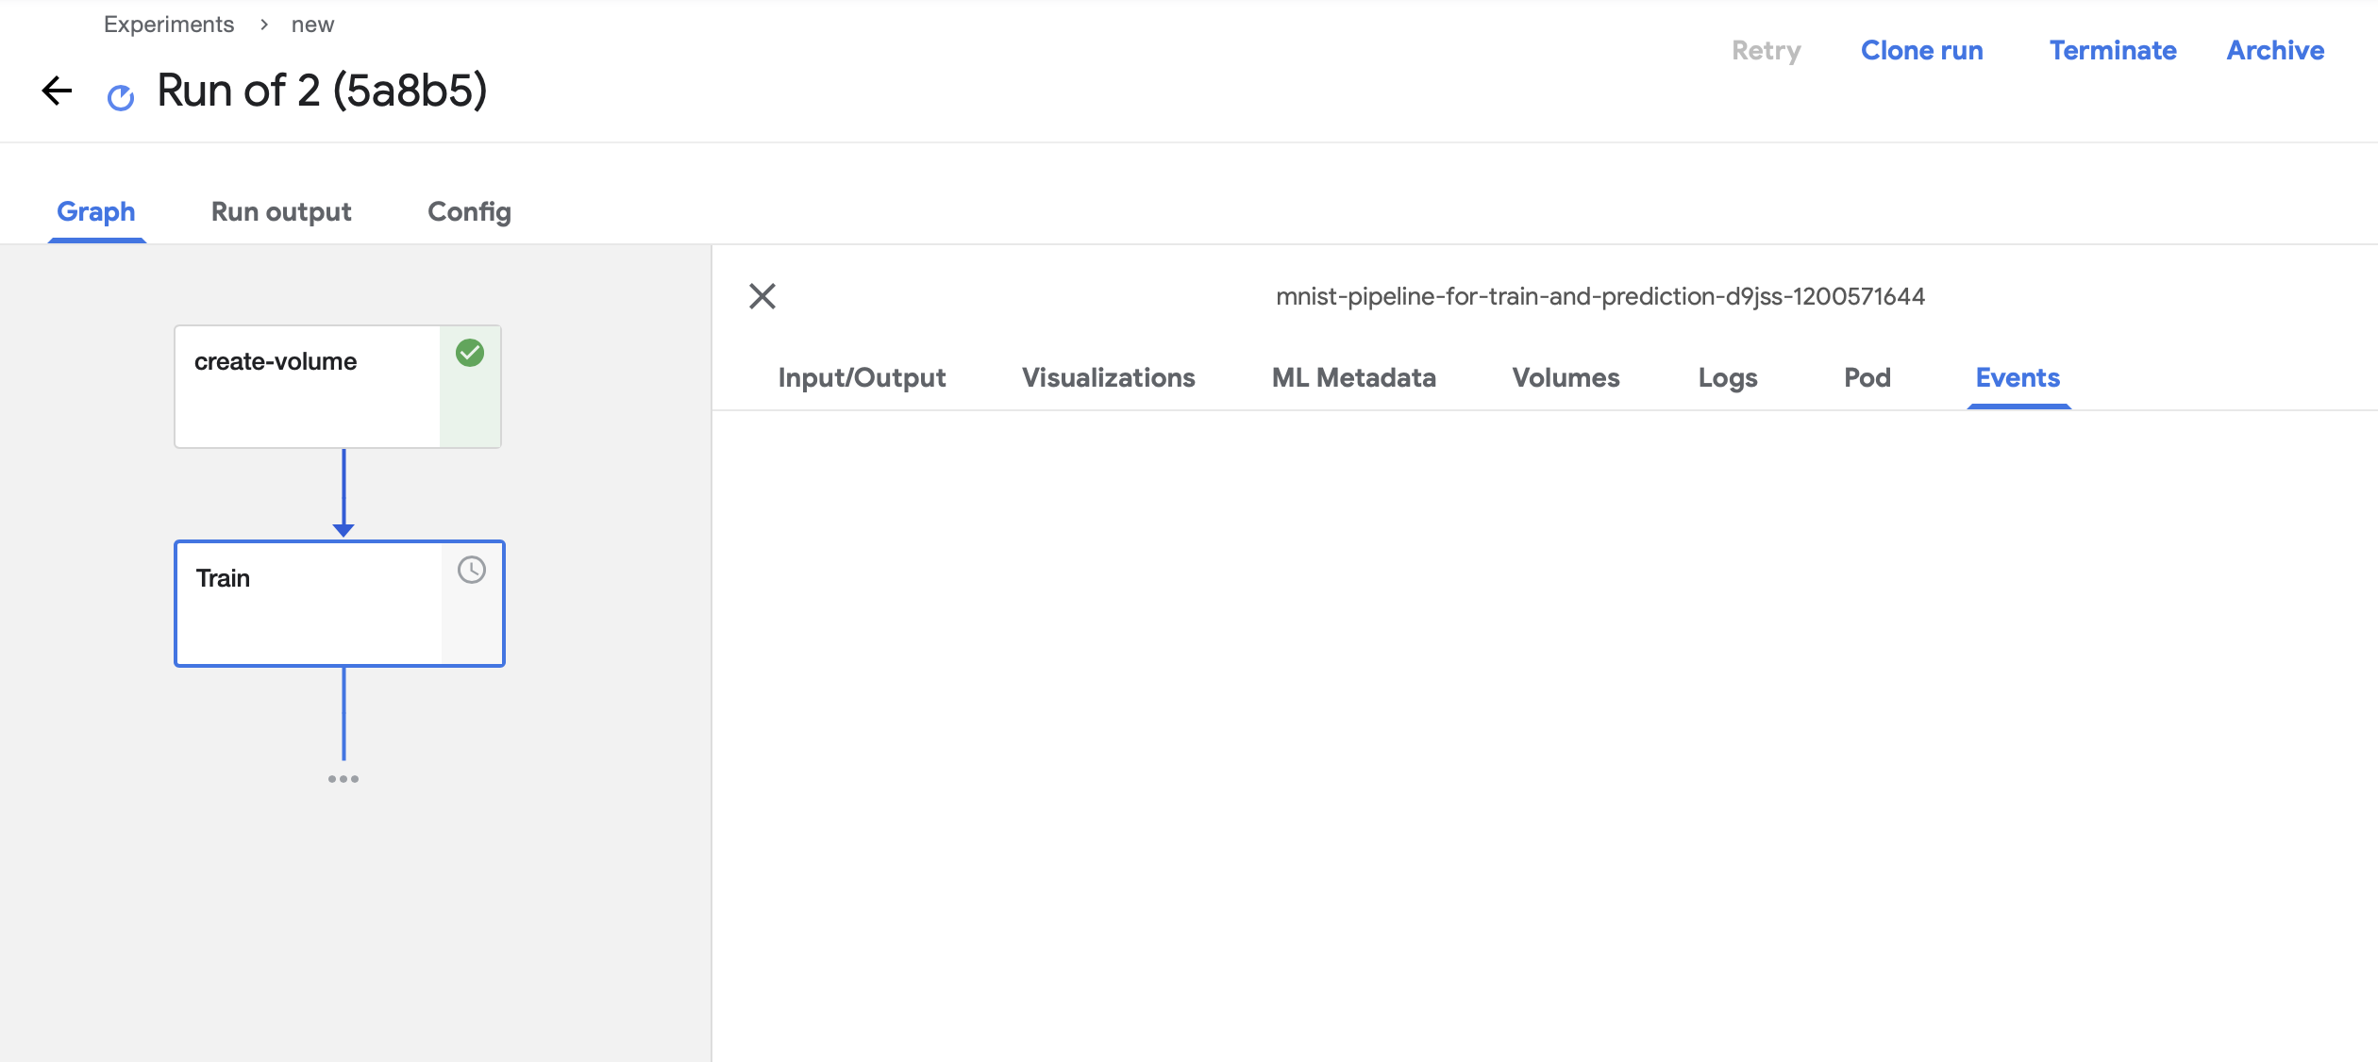Viewport: 2378px width, 1062px height.
Task: Terminate the current run
Action: [x=2113, y=50]
